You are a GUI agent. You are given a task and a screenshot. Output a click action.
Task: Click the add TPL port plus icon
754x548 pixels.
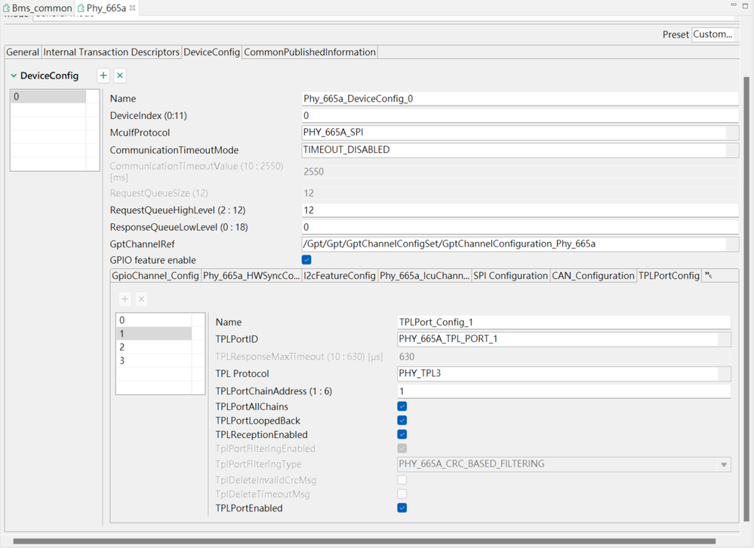[x=125, y=299]
